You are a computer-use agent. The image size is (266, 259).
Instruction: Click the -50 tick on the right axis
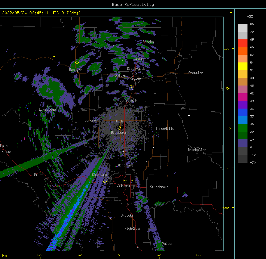point(227,168)
